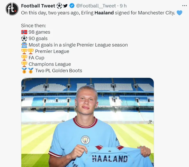Click the Norway flag emoji by 98 games
This screenshot has width=189, height=167.
(24, 32)
